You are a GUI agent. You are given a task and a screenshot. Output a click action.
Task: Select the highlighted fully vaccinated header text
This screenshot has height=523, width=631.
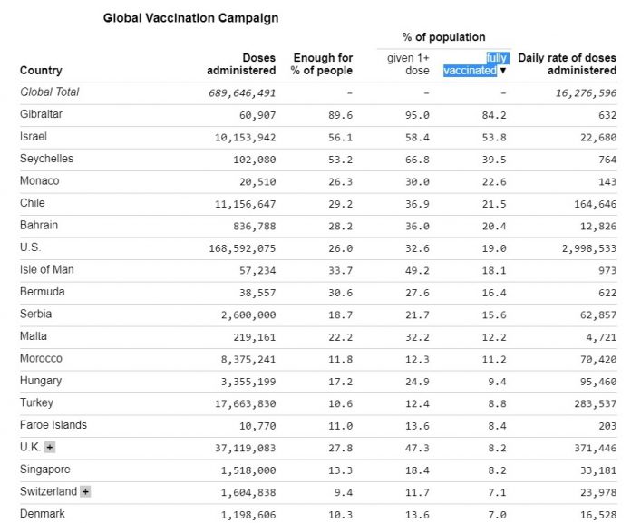476,64
